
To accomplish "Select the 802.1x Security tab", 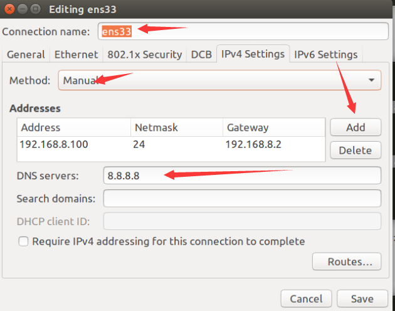I will point(144,55).
